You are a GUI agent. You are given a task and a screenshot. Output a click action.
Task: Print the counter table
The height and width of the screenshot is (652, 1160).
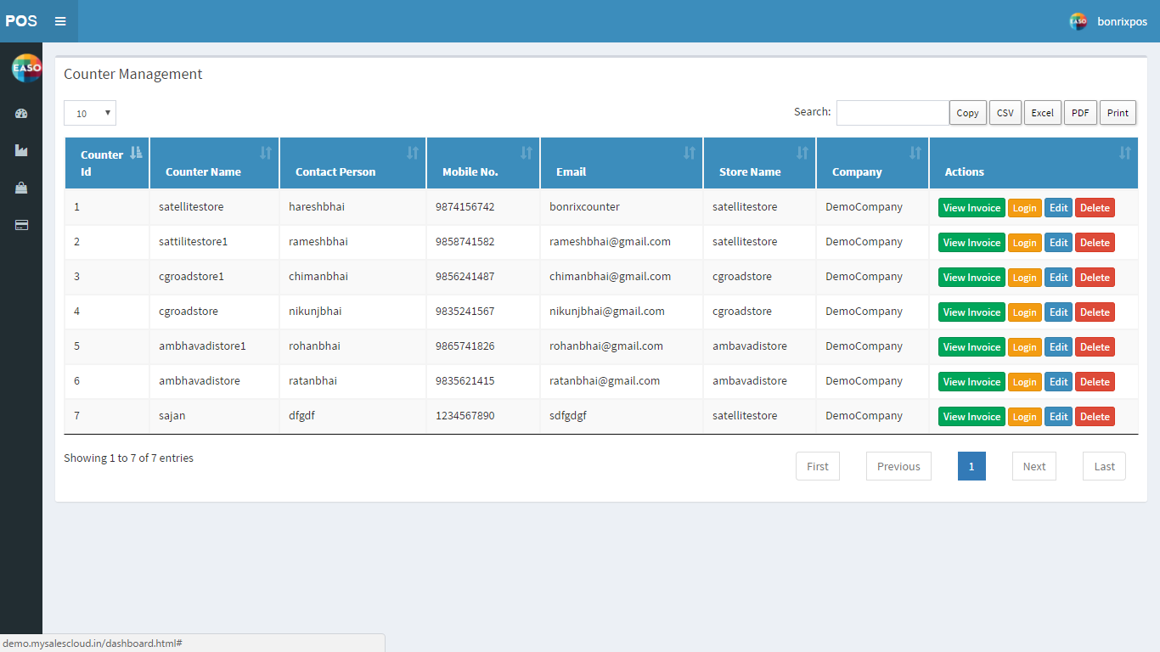coord(1118,113)
